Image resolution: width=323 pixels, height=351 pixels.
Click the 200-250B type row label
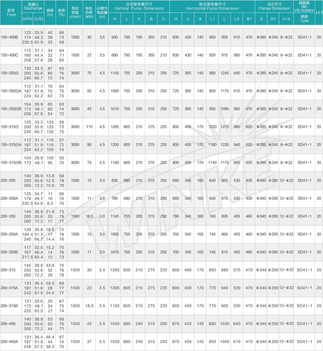(x=9, y=252)
